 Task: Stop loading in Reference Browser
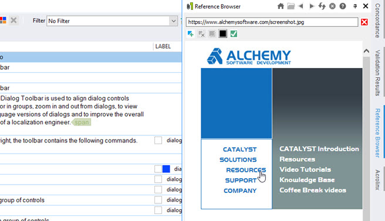click(x=332, y=6)
